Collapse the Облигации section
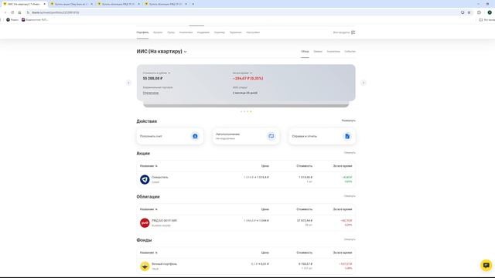 350,196
